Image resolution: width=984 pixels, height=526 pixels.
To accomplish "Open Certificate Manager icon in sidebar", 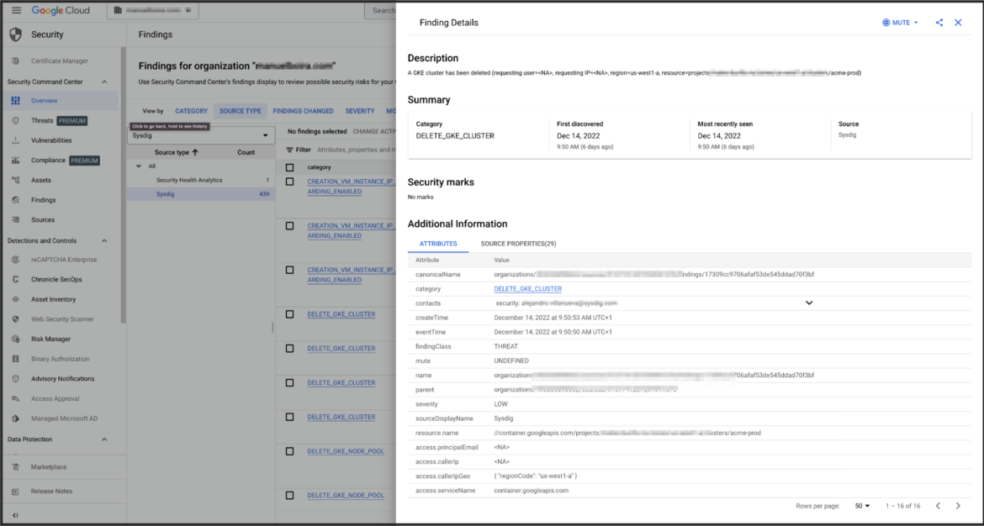I will pos(16,60).
